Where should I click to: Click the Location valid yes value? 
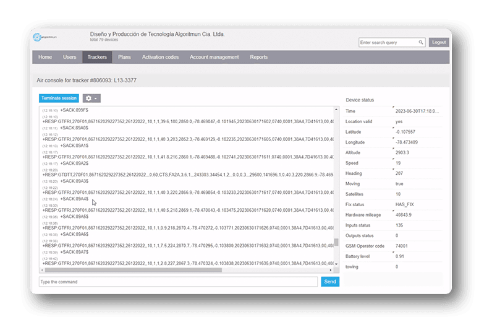point(399,121)
